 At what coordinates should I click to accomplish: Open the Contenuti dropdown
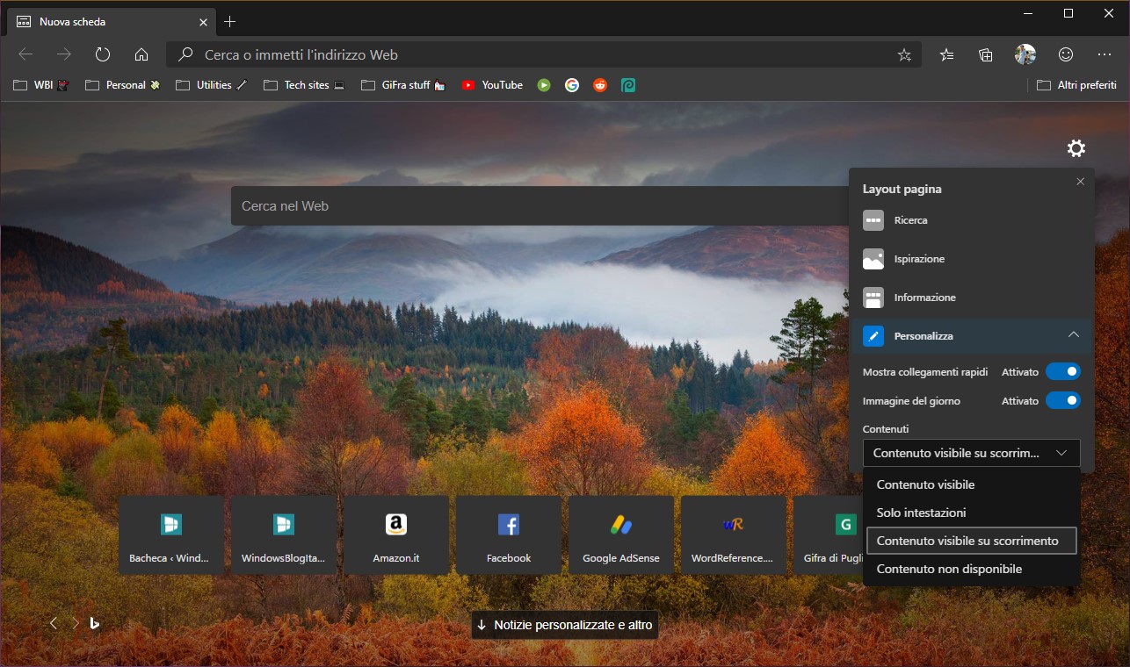click(x=971, y=453)
